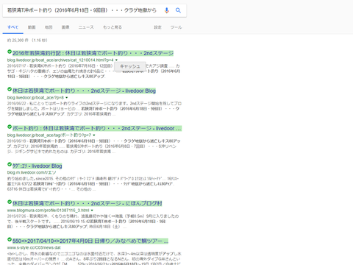The image size is (353, 265).
Task: Open 休日は若狭湾でボート釣り livedoor Blog link
Action: point(84,91)
